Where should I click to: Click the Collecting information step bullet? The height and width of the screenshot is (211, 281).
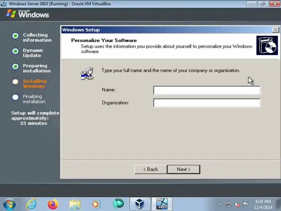pos(15,36)
